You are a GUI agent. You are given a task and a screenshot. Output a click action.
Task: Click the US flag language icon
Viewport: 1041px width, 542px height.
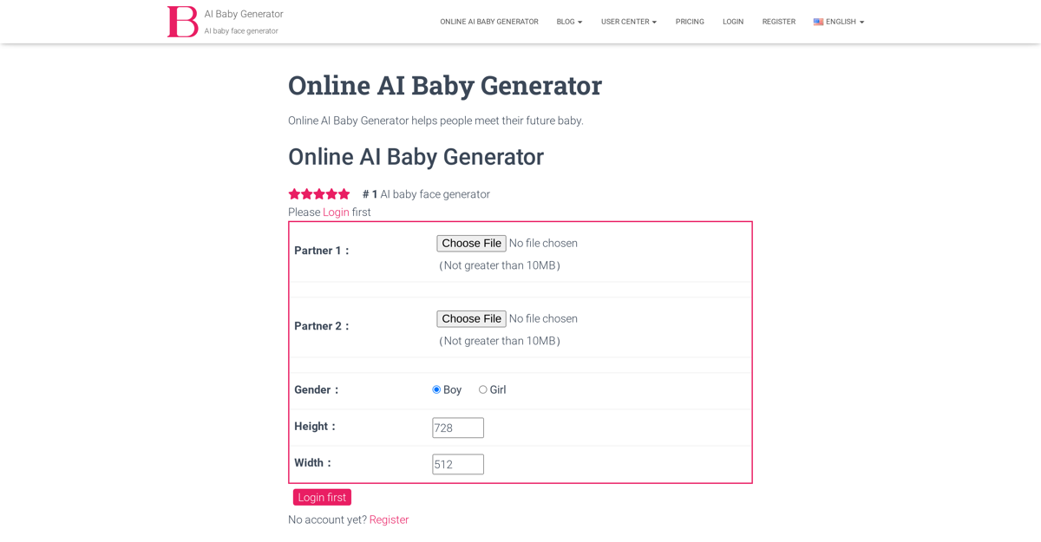(818, 22)
